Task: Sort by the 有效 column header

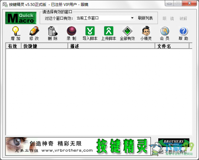Action: click(13, 46)
